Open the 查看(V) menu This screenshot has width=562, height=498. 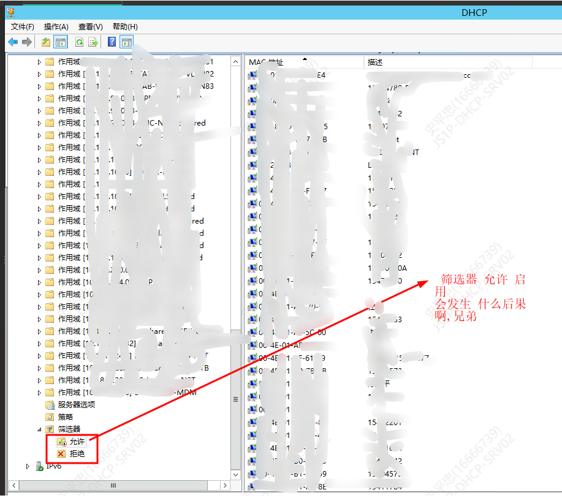tap(90, 27)
